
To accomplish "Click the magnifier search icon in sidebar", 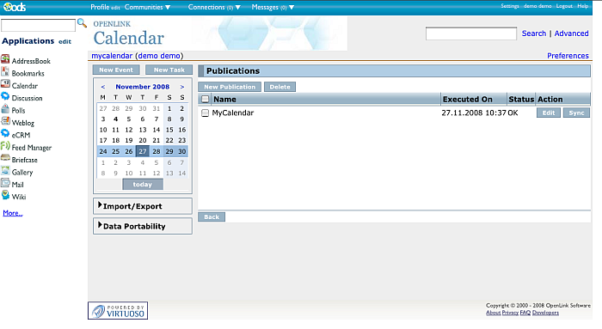I will 82,23.
